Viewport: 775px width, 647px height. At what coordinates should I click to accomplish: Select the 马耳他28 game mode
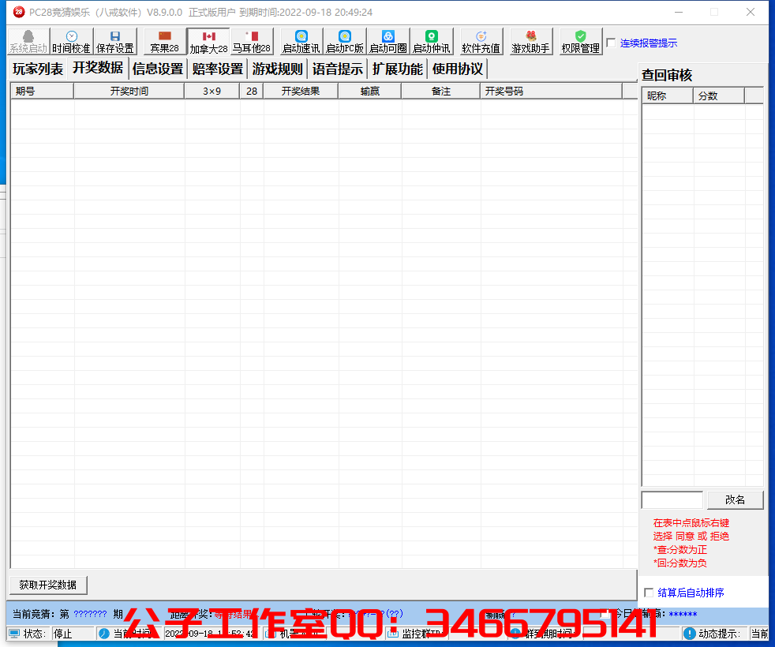click(x=252, y=42)
